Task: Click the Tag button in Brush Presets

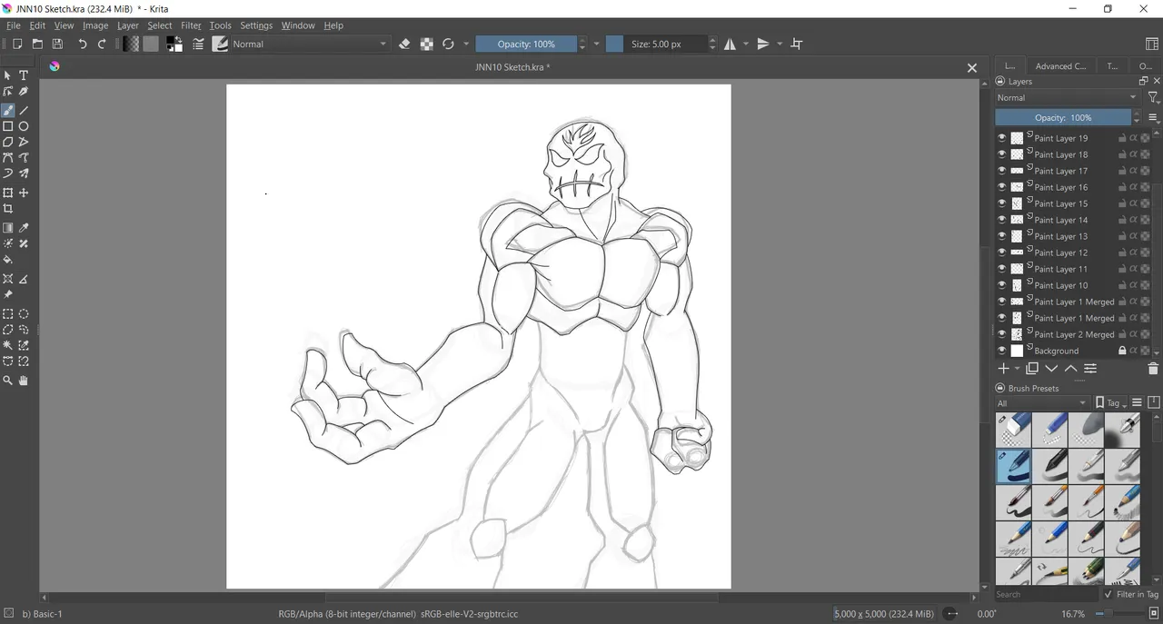Action: pyautogui.click(x=1110, y=403)
